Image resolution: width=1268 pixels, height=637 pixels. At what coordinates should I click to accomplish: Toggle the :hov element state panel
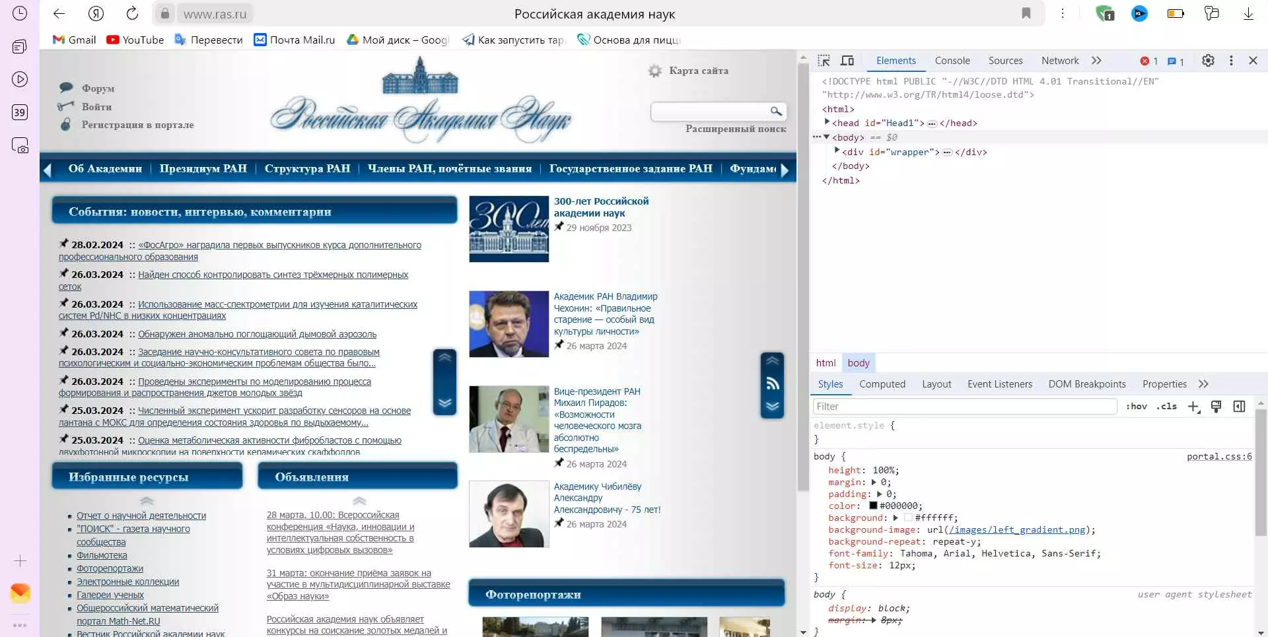point(1136,407)
